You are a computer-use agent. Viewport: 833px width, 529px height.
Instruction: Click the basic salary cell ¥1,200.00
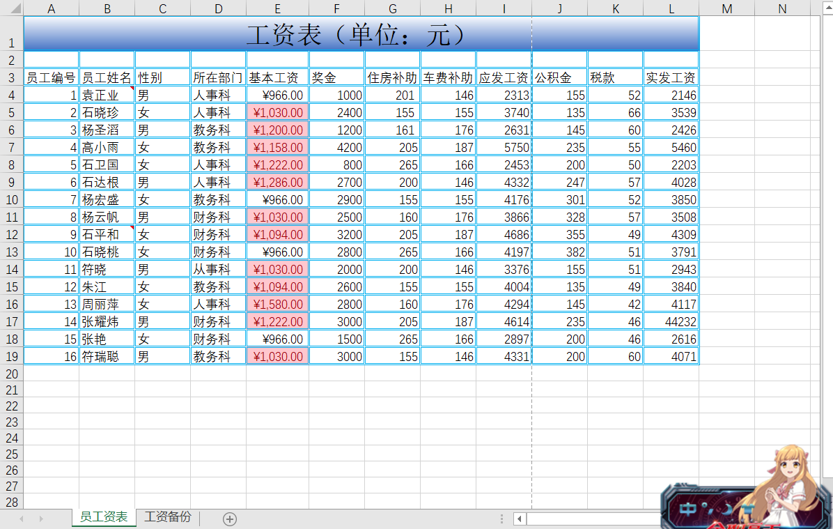pyautogui.click(x=277, y=130)
